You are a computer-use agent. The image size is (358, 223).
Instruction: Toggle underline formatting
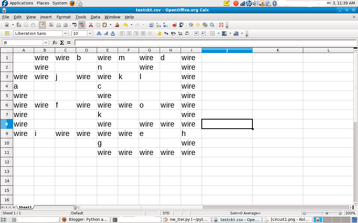click(113, 33)
